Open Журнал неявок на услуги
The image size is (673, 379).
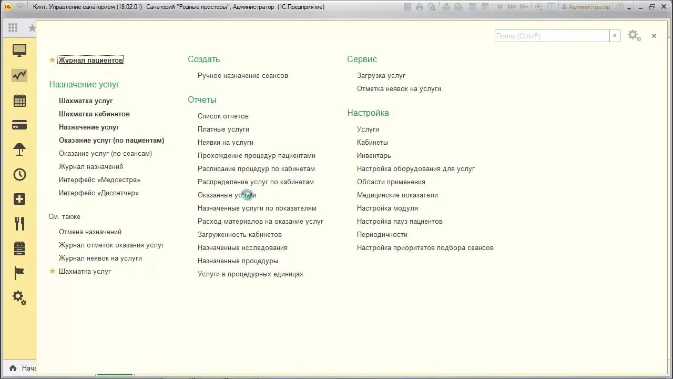pyautogui.click(x=100, y=258)
